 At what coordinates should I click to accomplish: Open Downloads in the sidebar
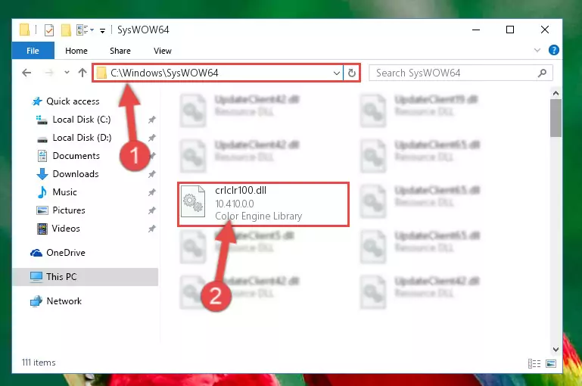tap(67, 174)
